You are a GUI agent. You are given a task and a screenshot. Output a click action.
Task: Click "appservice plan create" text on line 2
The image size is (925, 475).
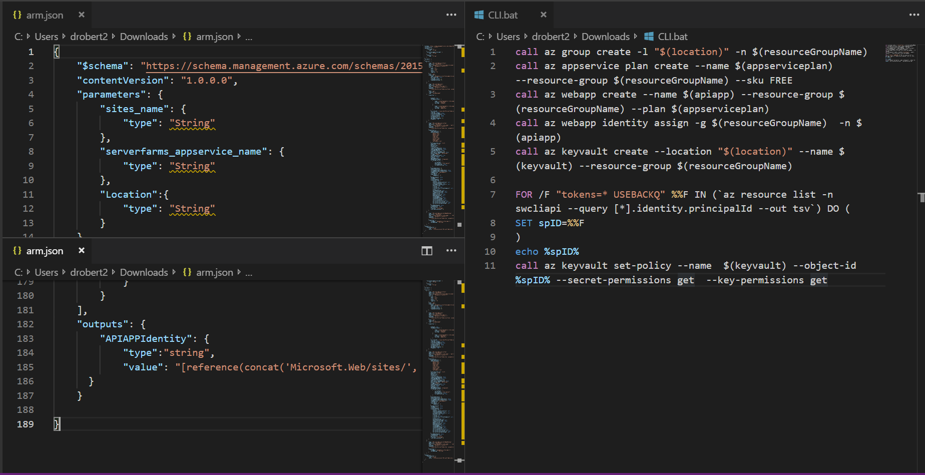[625, 66]
